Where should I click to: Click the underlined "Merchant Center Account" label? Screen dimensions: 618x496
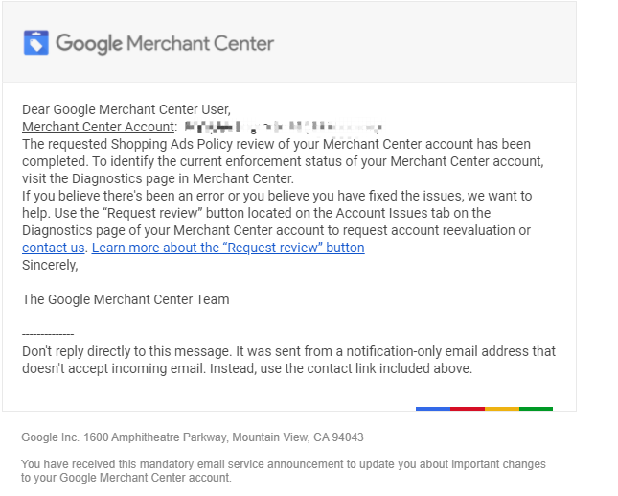[x=98, y=127]
